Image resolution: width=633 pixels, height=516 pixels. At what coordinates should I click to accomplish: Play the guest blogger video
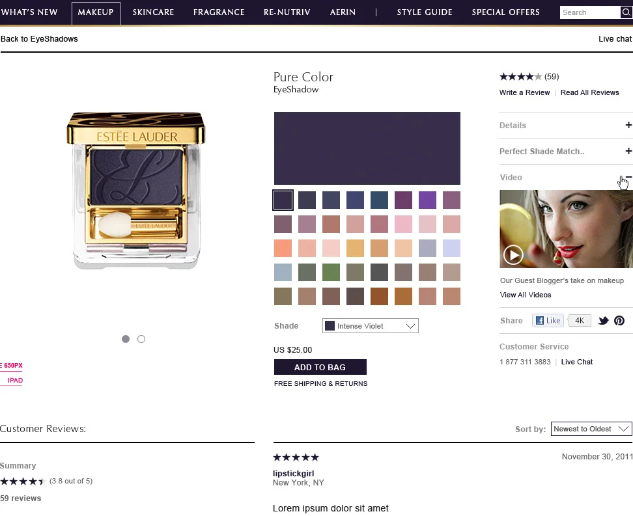[x=513, y=255]
